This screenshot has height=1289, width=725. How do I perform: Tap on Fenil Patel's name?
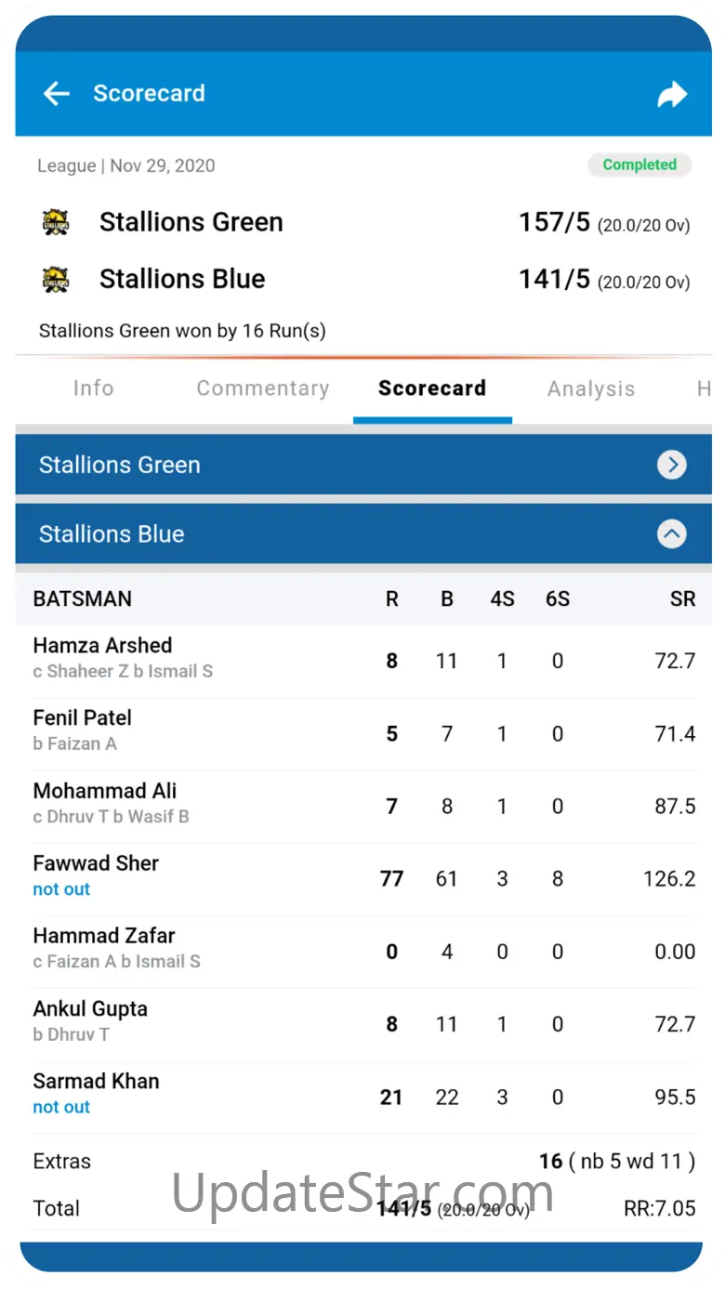[x=82, y=717]
